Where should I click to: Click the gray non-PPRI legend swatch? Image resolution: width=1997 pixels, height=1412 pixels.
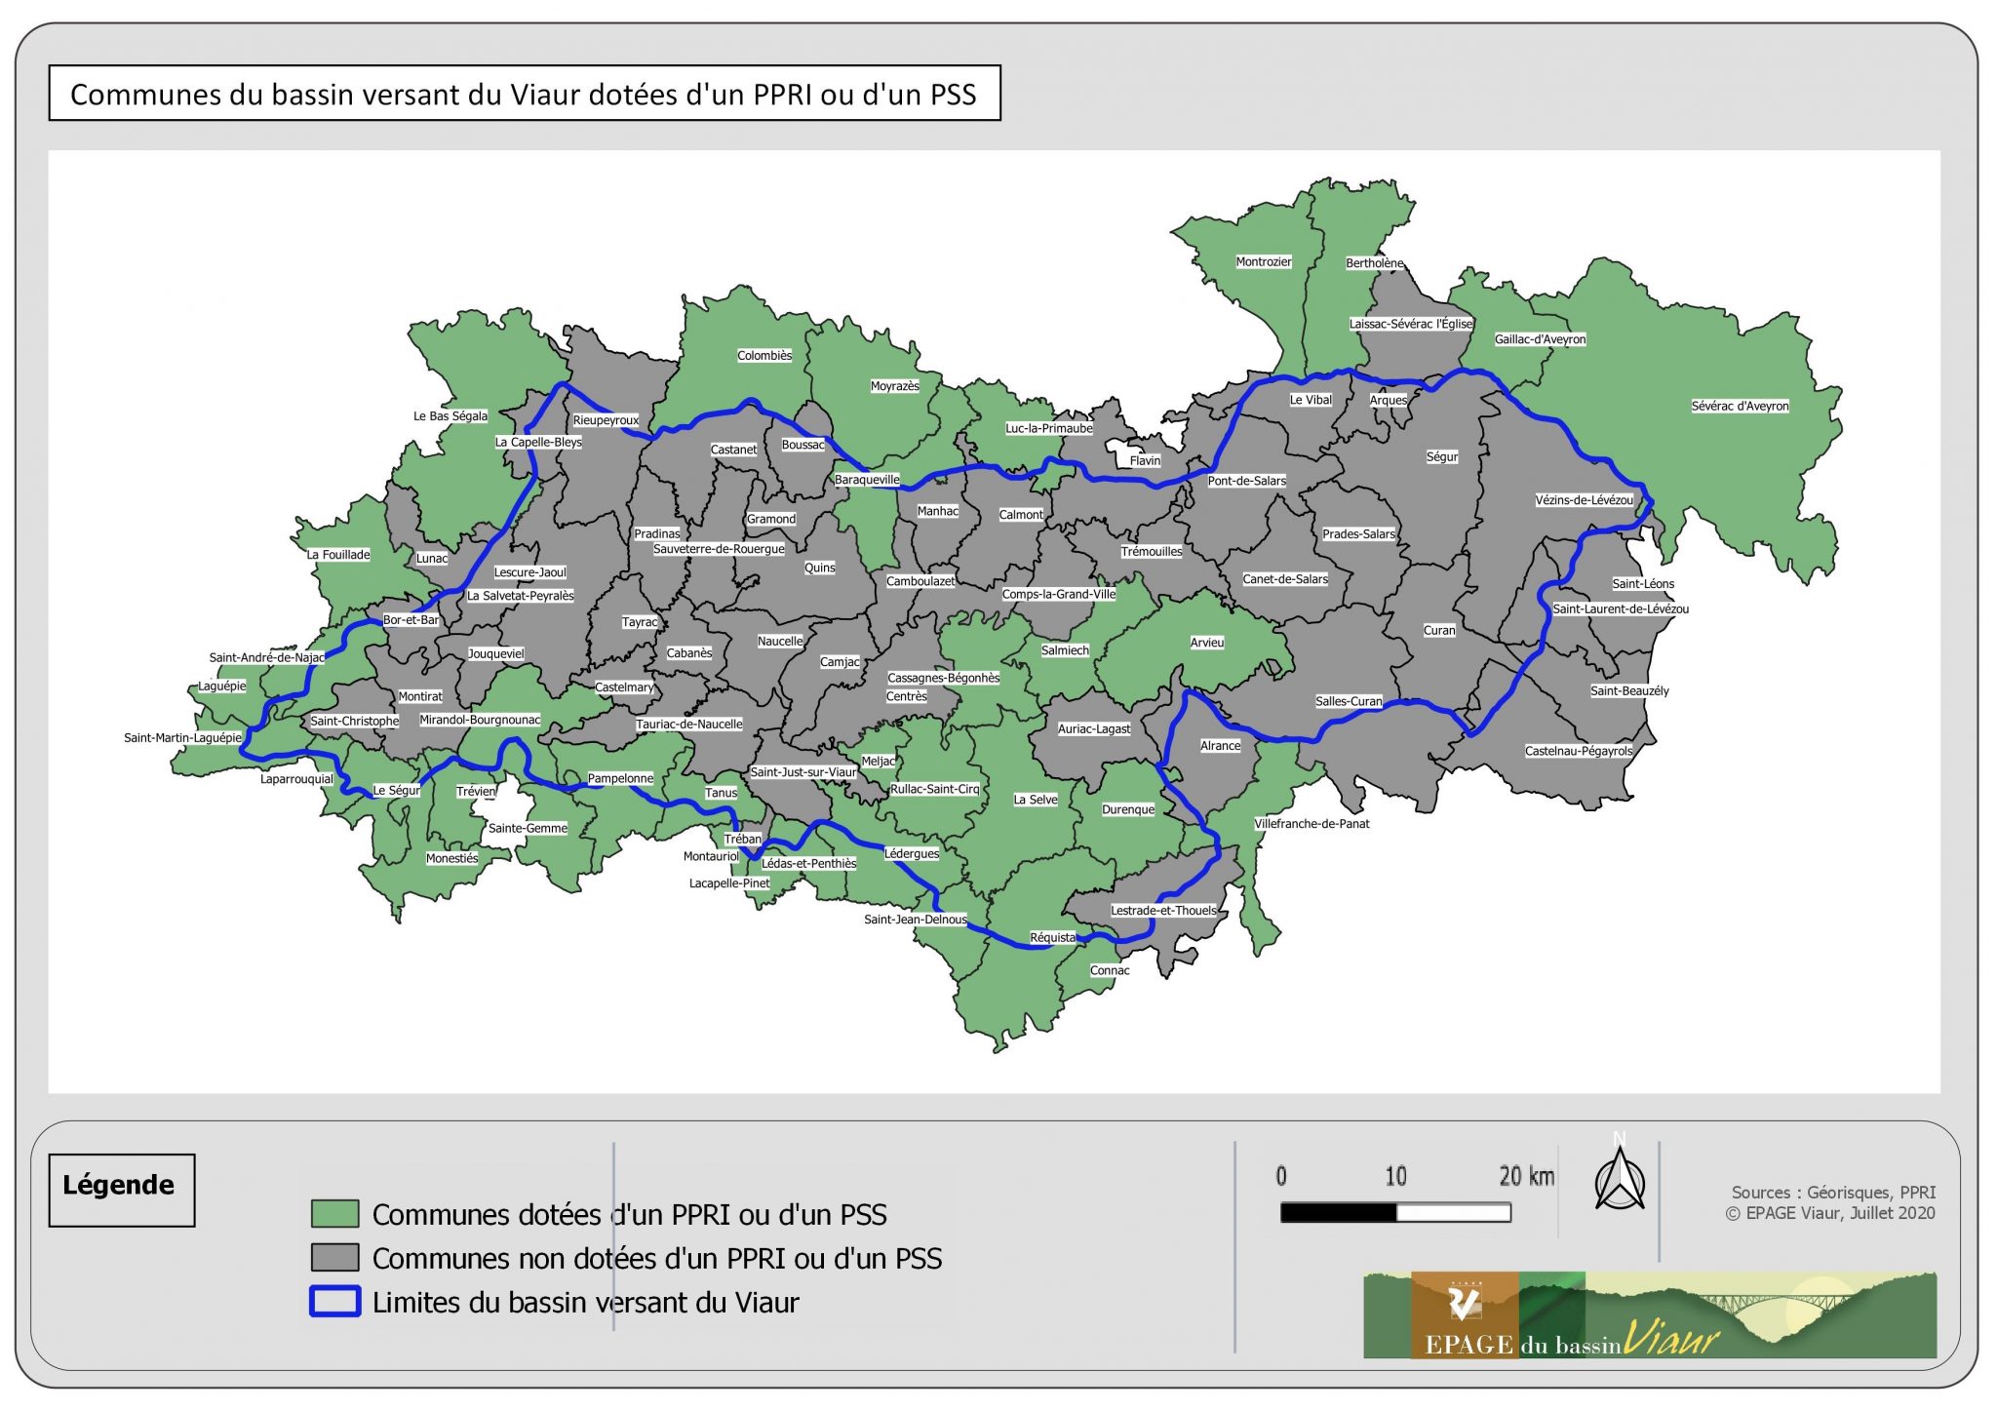(x=334, y=1258)
